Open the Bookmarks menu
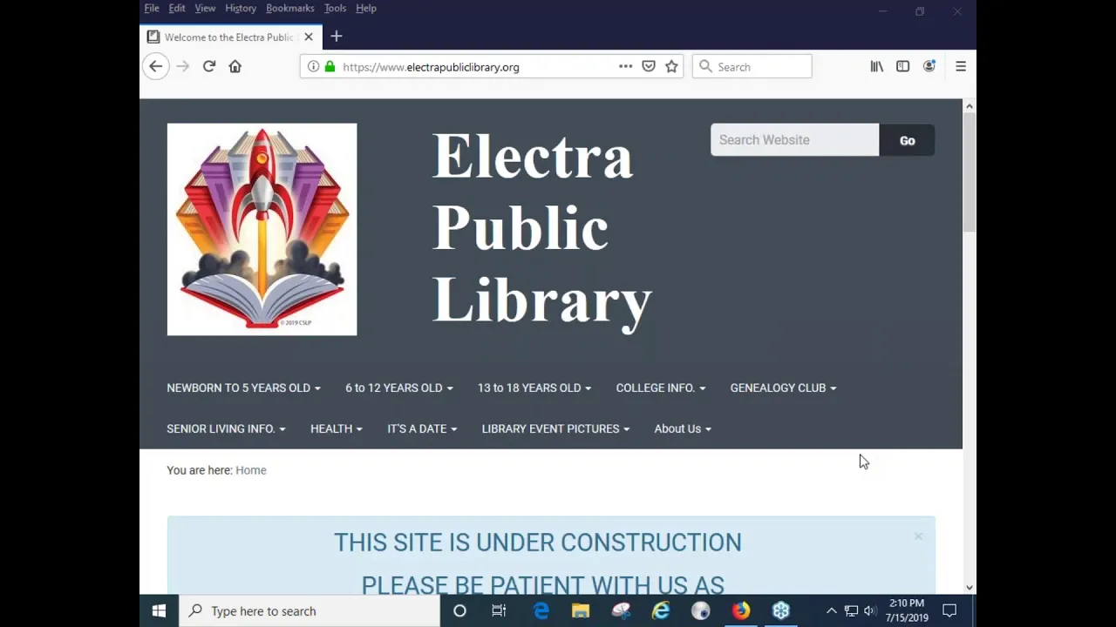This screenshot has height=627, width=1116. 289,8
